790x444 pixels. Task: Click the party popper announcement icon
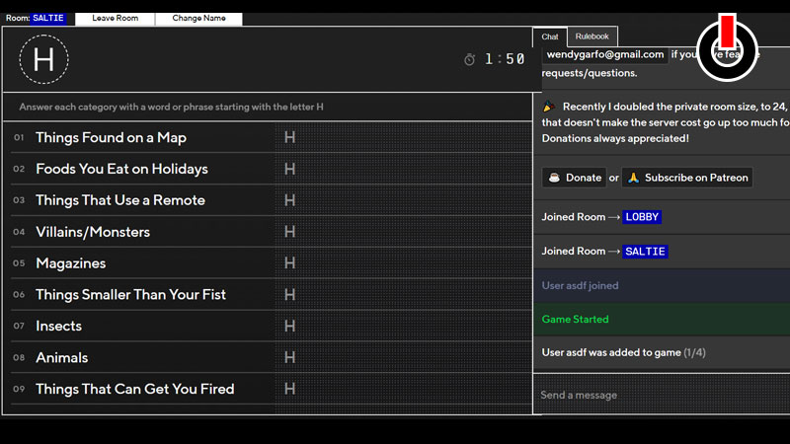click(x=549, y=107)
